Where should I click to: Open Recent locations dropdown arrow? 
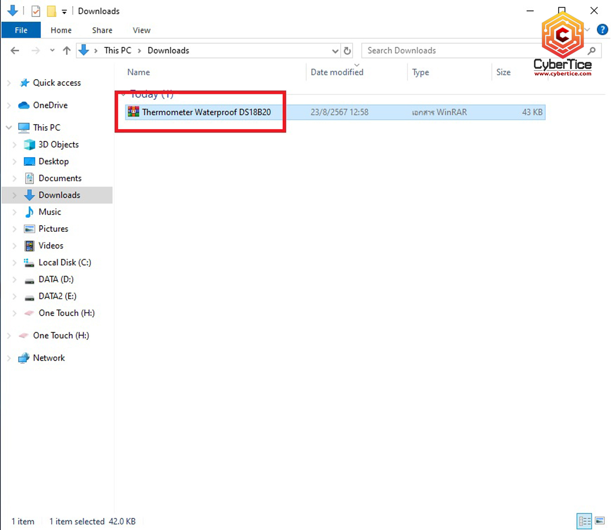52,51
